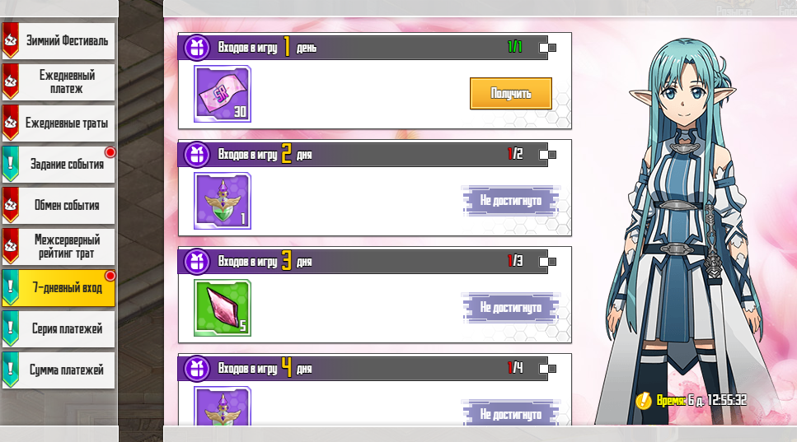
Task: Click the gift icon on the 4-day header
Action: [x=197, y=369]
